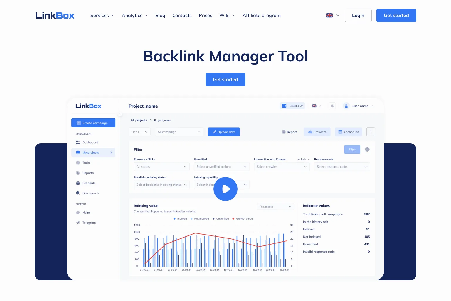Click the Link search magnifier icon
The width and height of the screenshot is (451, 301).
tap(78, 193)
